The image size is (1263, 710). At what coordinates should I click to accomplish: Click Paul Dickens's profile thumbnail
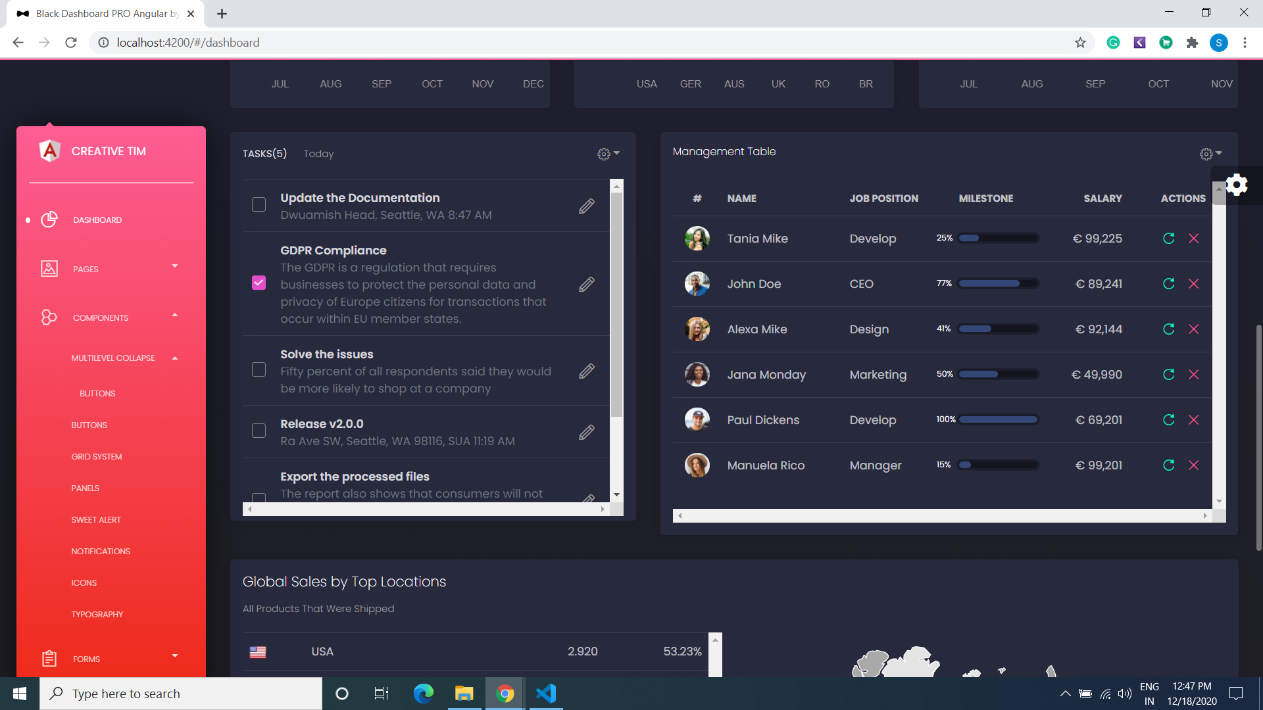click(697, 419)
